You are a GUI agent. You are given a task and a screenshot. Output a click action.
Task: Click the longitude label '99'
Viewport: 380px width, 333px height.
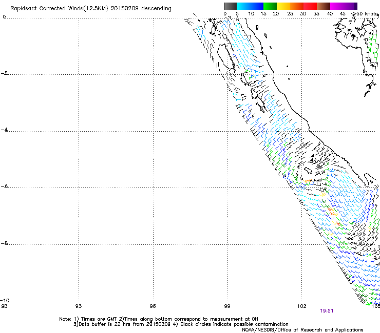(227, 306)
